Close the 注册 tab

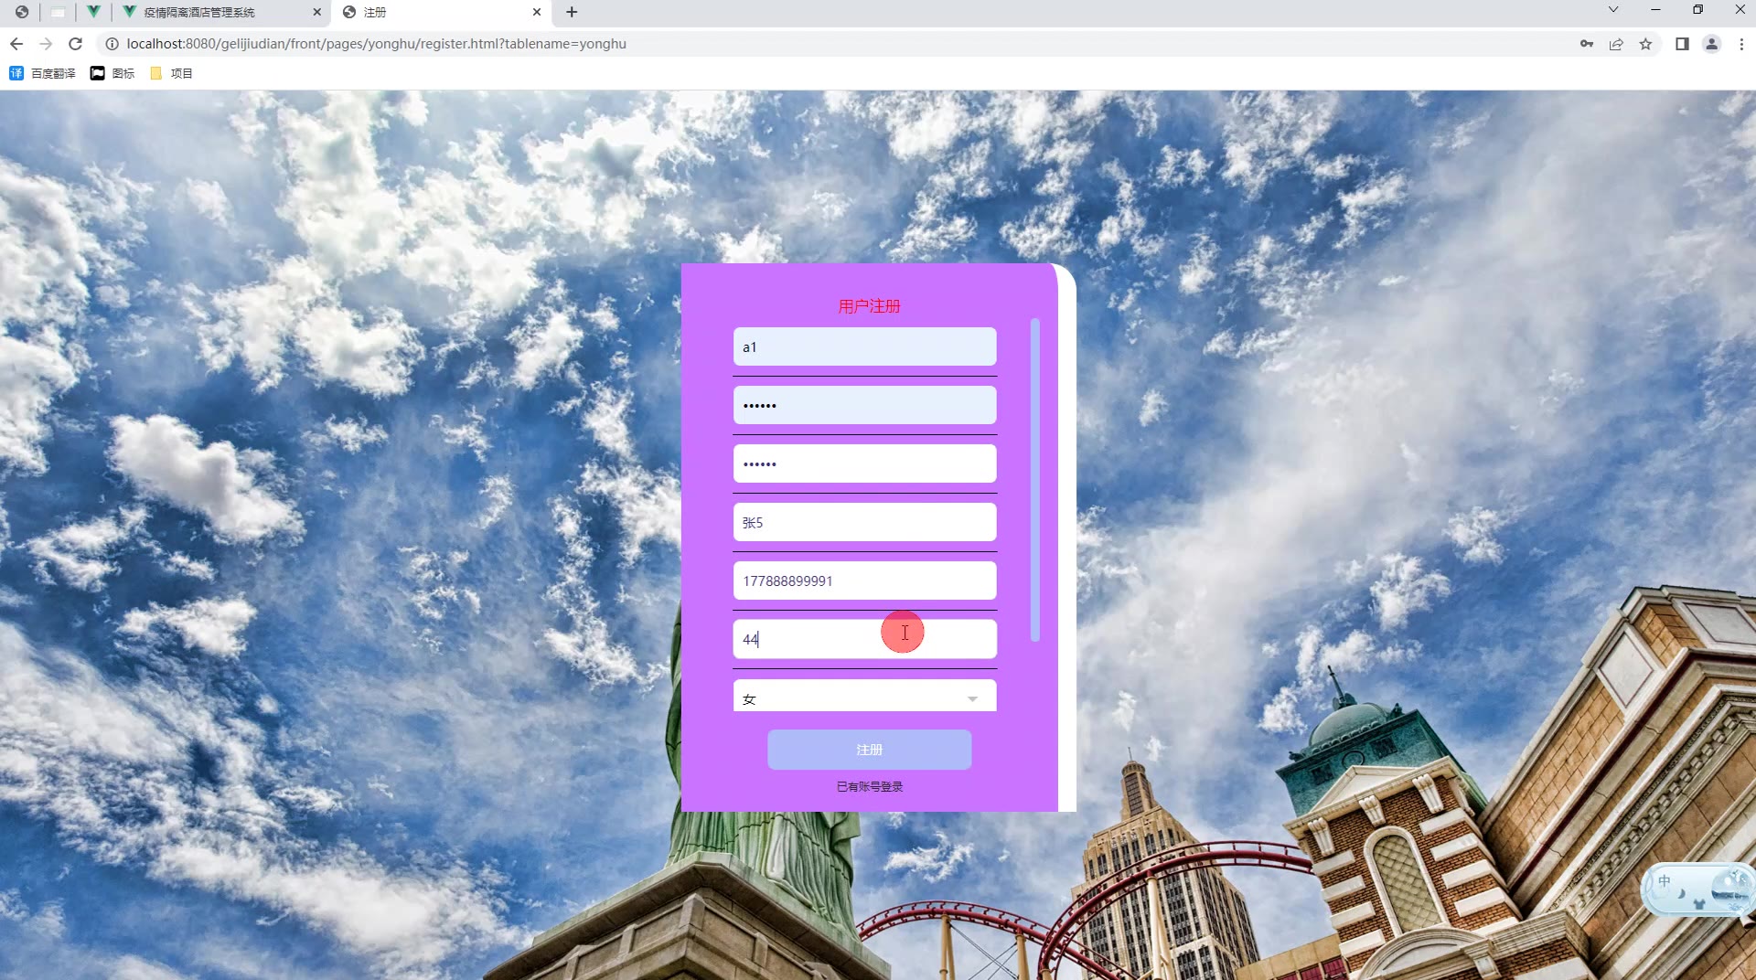[x=537, y=12]
